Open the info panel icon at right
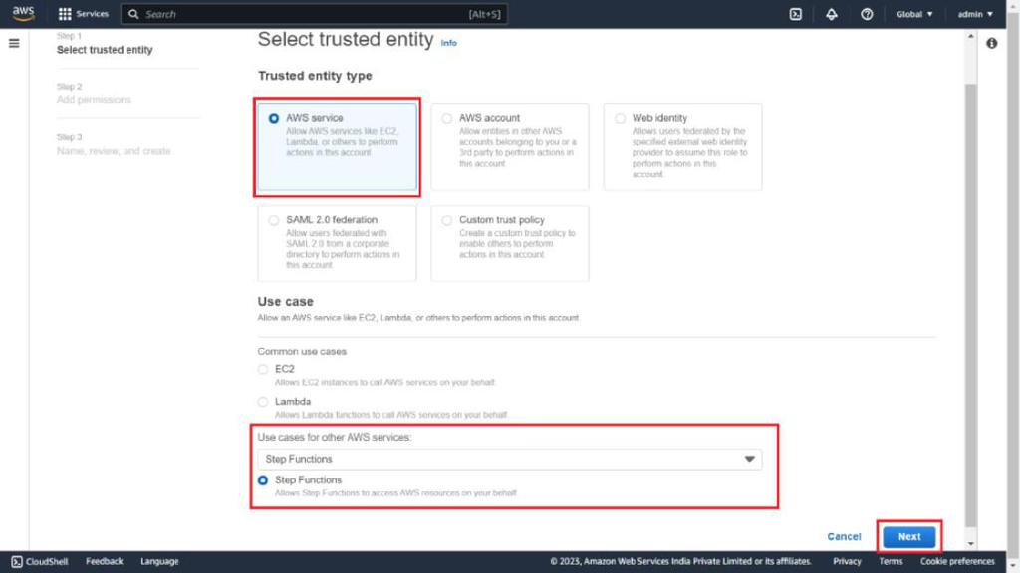Image resolution: width=1020 pixels, height=573 pixels. tap(991, 44)
